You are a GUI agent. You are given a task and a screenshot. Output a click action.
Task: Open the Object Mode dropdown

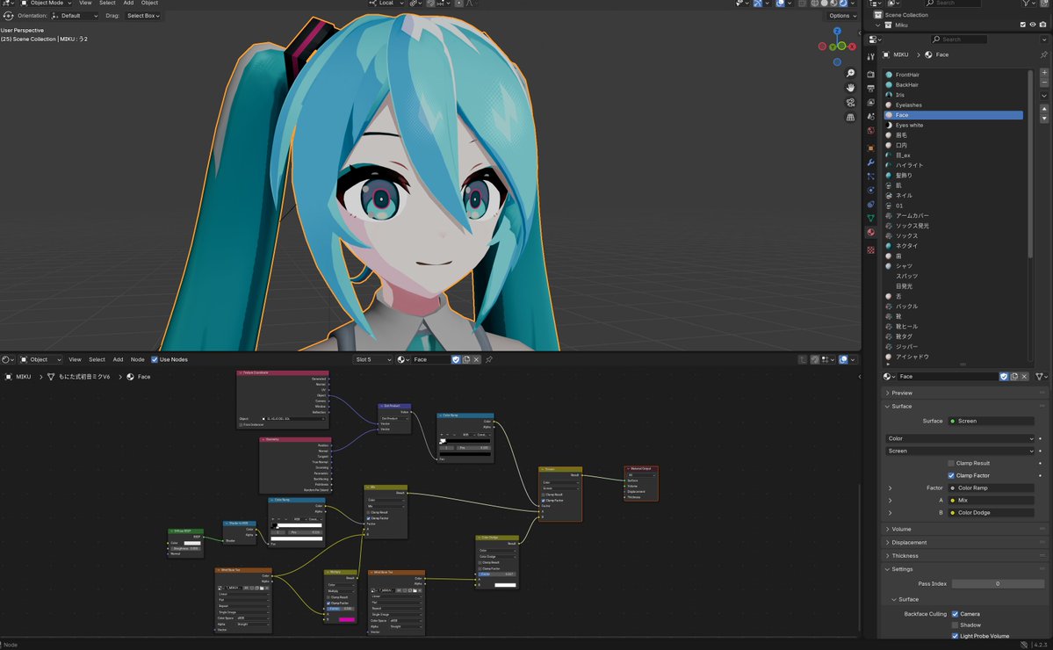pyautogui.click(x=46, y=4)
